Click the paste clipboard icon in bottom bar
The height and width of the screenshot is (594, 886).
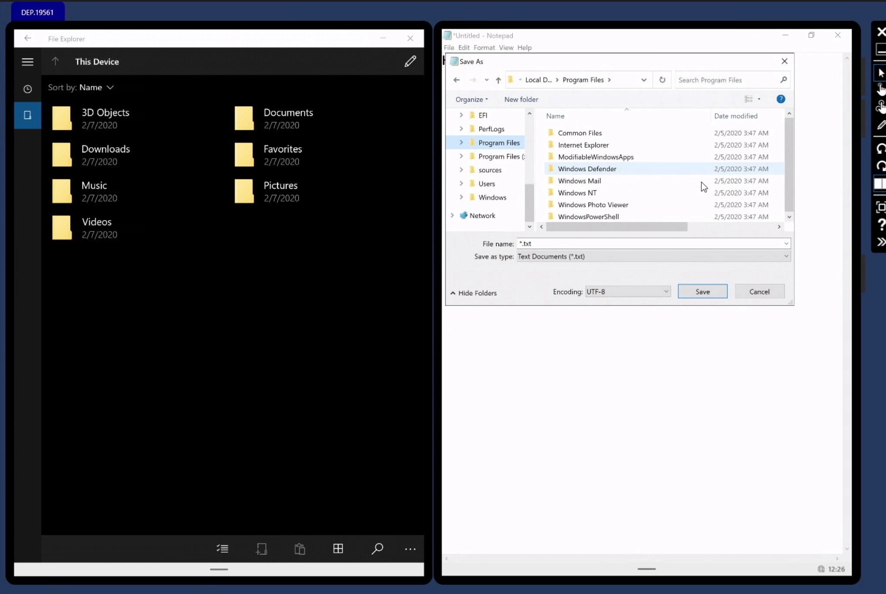pyautogui.click(x=300, y=549)
